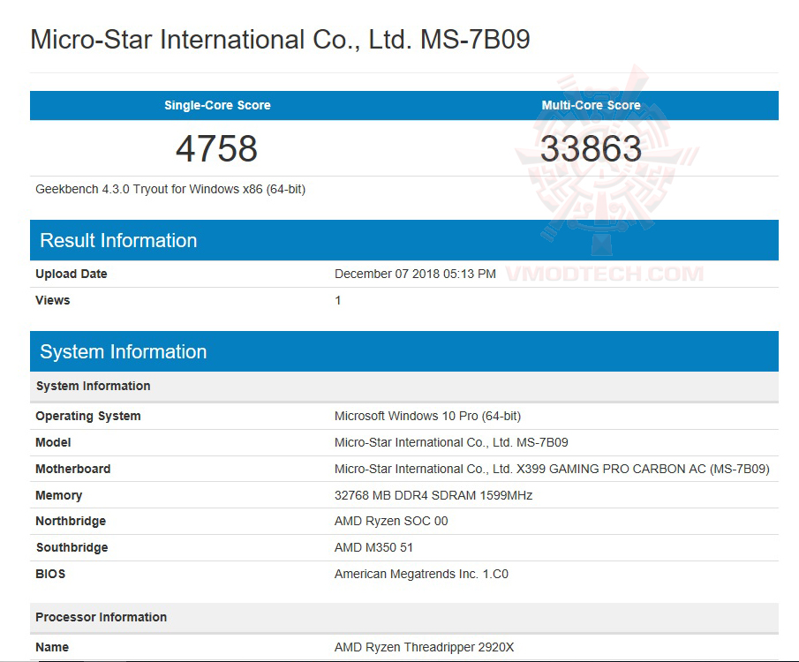Select 'AMD Ryzen Threadripper 2920X' value
799x662 pixels.
tap(424, 647)
